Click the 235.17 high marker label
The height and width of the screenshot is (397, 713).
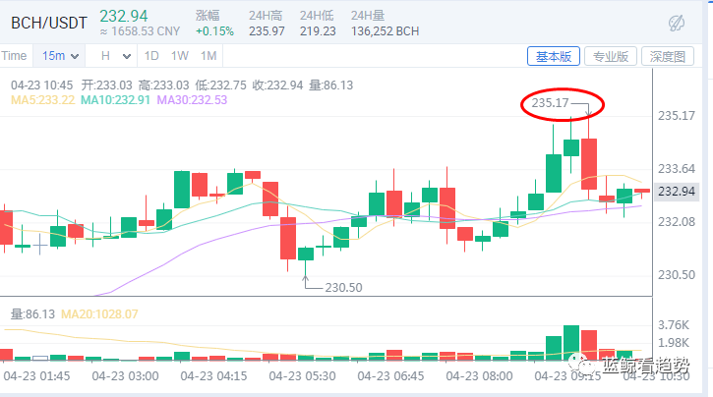pos(550,103)
